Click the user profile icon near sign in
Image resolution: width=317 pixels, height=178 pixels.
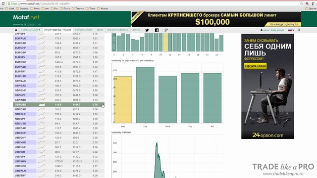click(x=262, y=30)
